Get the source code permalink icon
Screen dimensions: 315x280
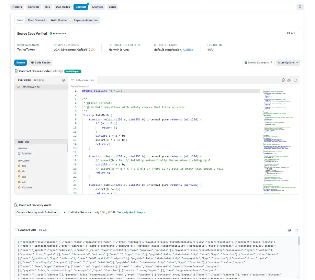[289, 80]
